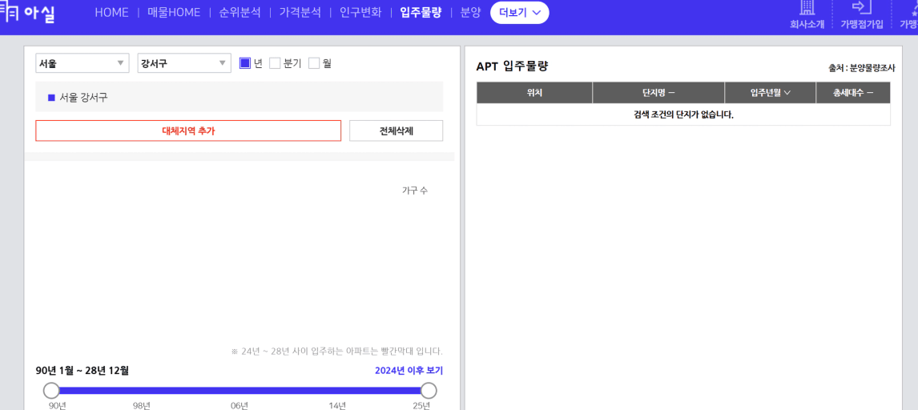Viewport: 918px width, 410px height.
Task: Click 2024년 이후 보기 link
Action: point(409,370)
